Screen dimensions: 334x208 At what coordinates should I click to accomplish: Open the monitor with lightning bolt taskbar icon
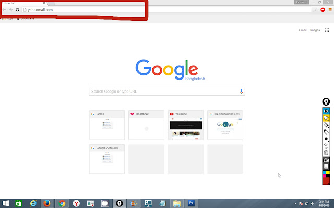click(148, 203)
